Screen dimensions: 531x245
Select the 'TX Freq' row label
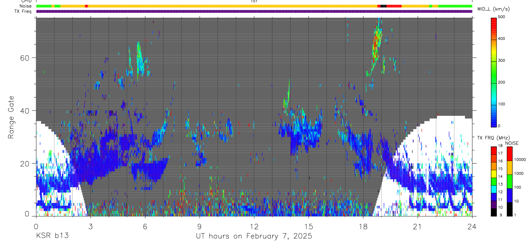(x=23, y=11)
